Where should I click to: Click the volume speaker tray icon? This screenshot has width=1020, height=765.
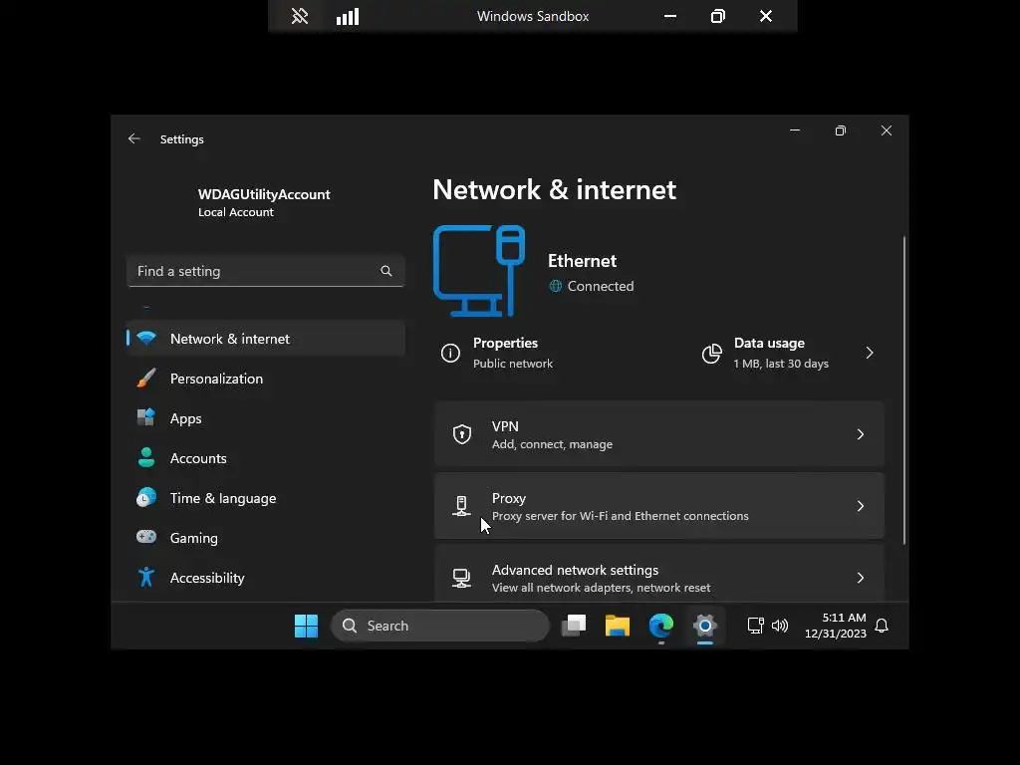[779, 626]
